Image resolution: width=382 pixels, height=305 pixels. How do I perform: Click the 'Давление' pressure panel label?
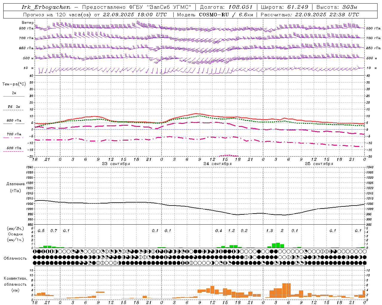point(16,184)
